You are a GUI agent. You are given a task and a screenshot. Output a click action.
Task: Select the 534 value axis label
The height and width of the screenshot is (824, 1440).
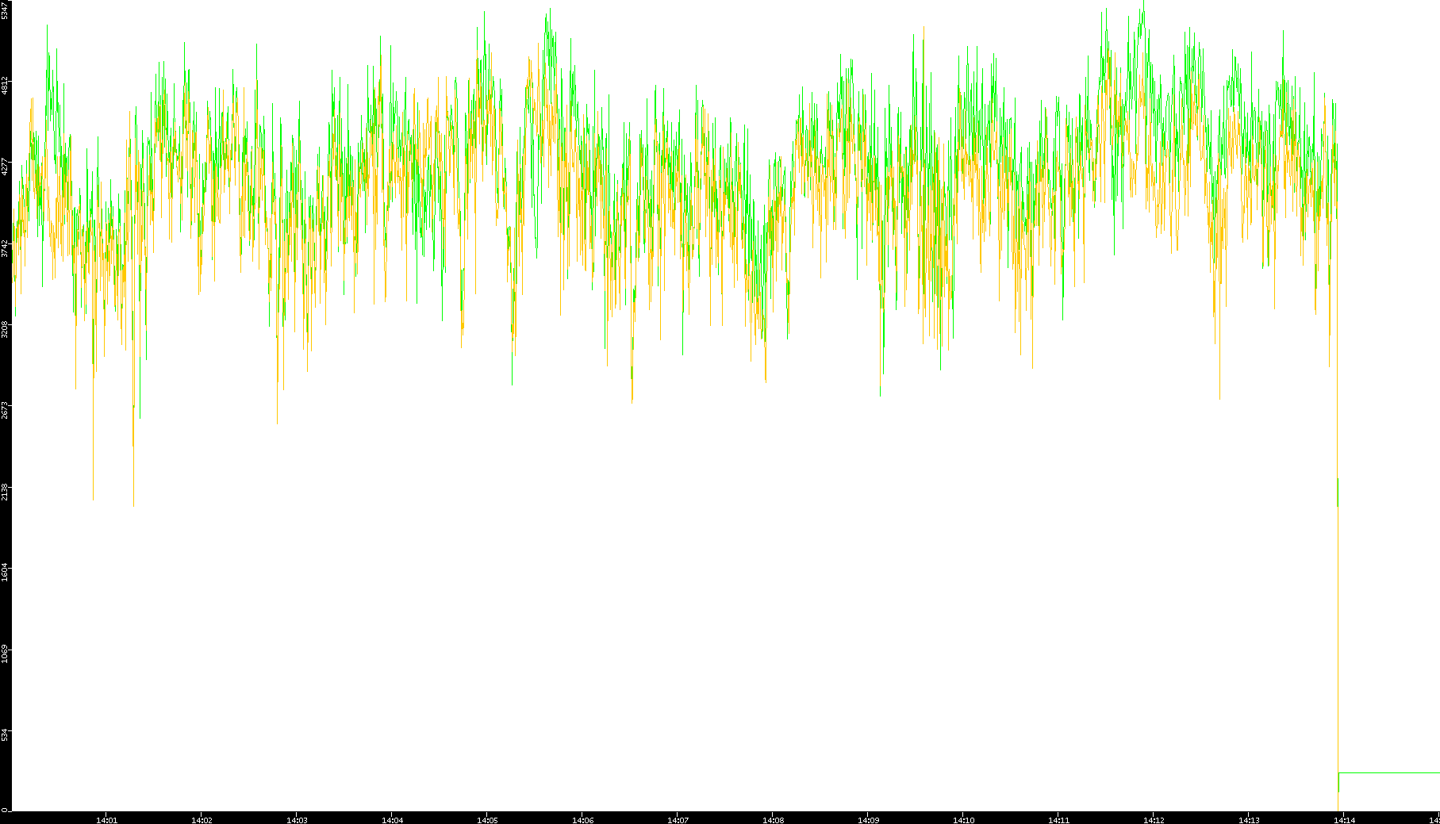tap(5, 735)
